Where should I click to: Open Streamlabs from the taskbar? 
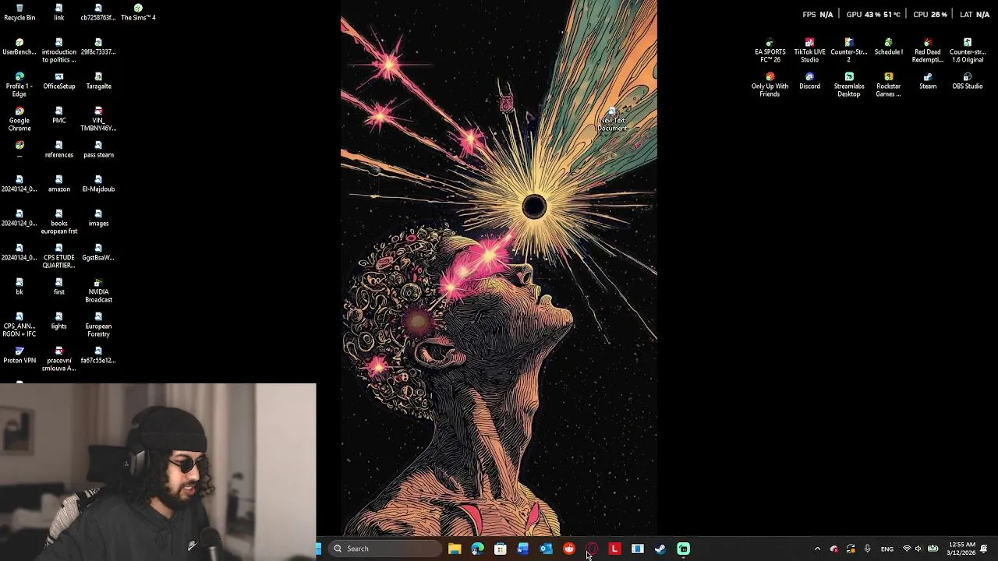683,549
